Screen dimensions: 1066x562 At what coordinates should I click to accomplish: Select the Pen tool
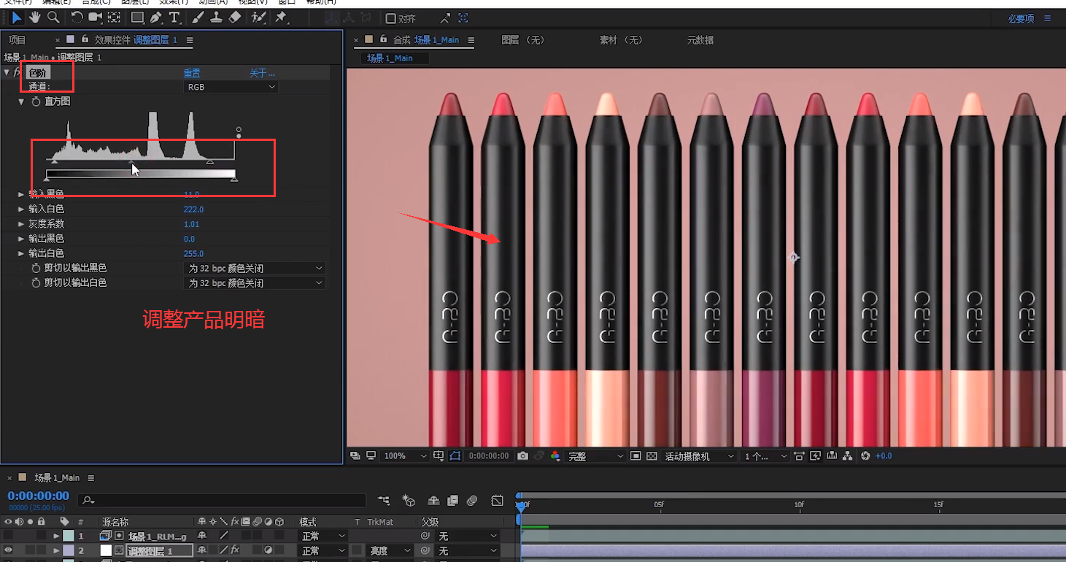click(156, 17)
